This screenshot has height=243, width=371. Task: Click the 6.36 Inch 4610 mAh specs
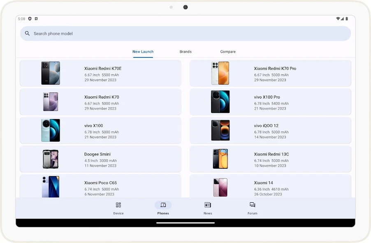pos(271,189)
